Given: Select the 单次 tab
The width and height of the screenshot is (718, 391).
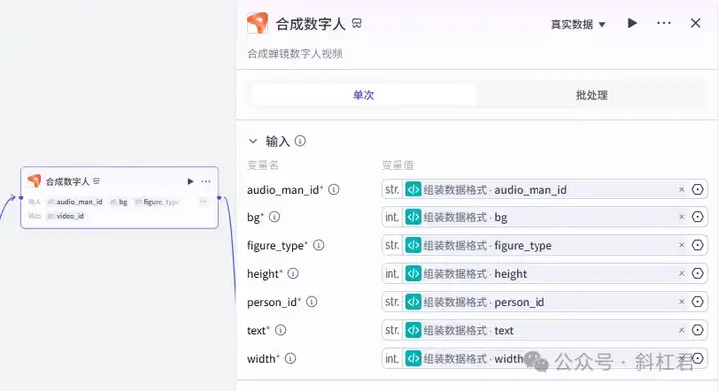Looking at the screenshot, I should [364, 95].
